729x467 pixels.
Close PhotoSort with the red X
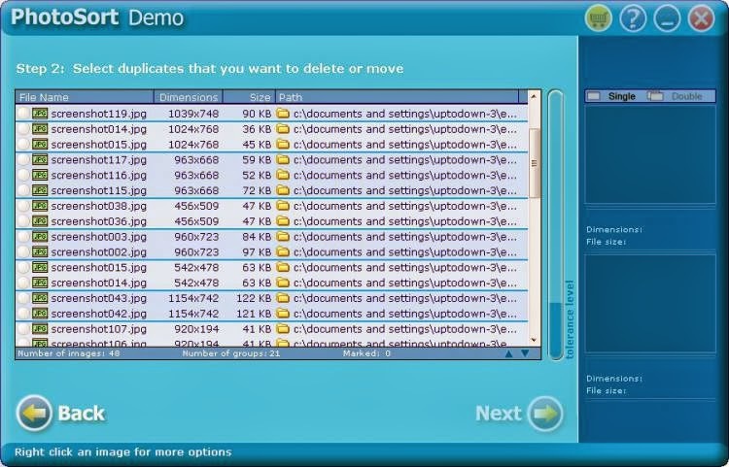pos(701,18)
